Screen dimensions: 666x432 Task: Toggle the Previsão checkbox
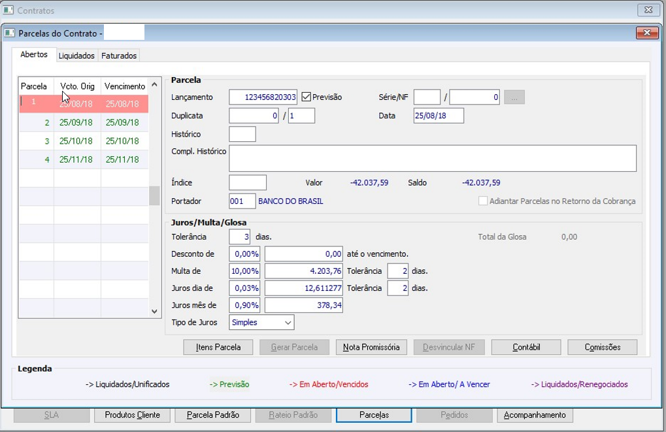(306, 97)
